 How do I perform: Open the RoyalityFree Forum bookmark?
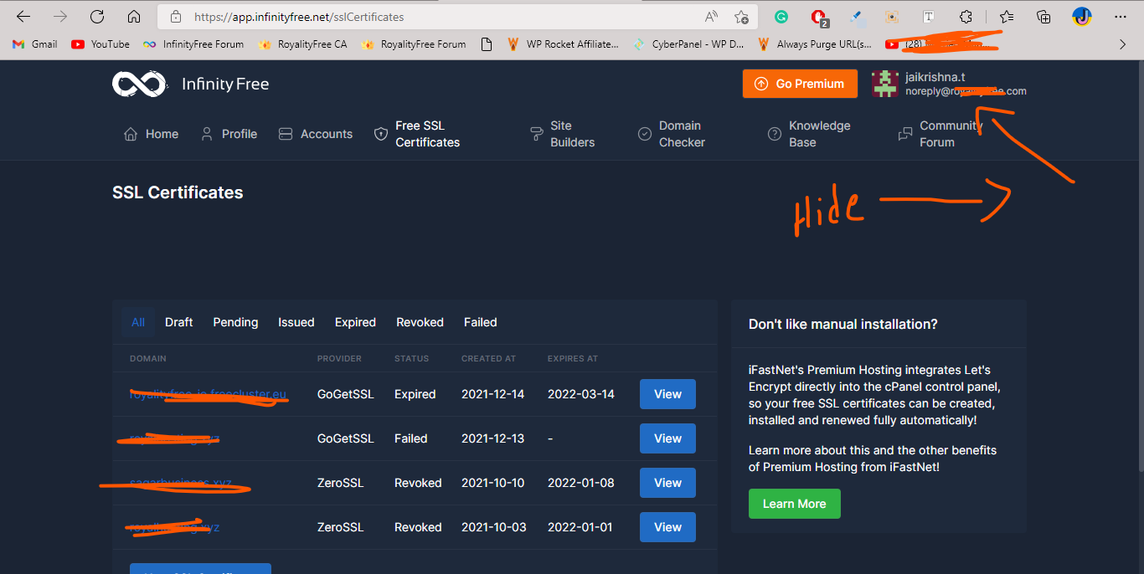point(413,44)
